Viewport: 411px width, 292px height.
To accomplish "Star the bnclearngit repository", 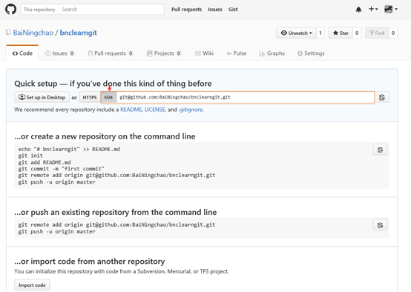I will point(341,33).
